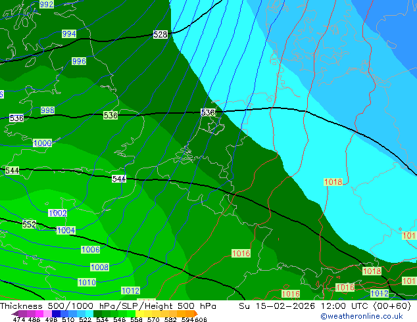
Task: Click the dark blue legend color swatch
Action: [x=56, y=313]
